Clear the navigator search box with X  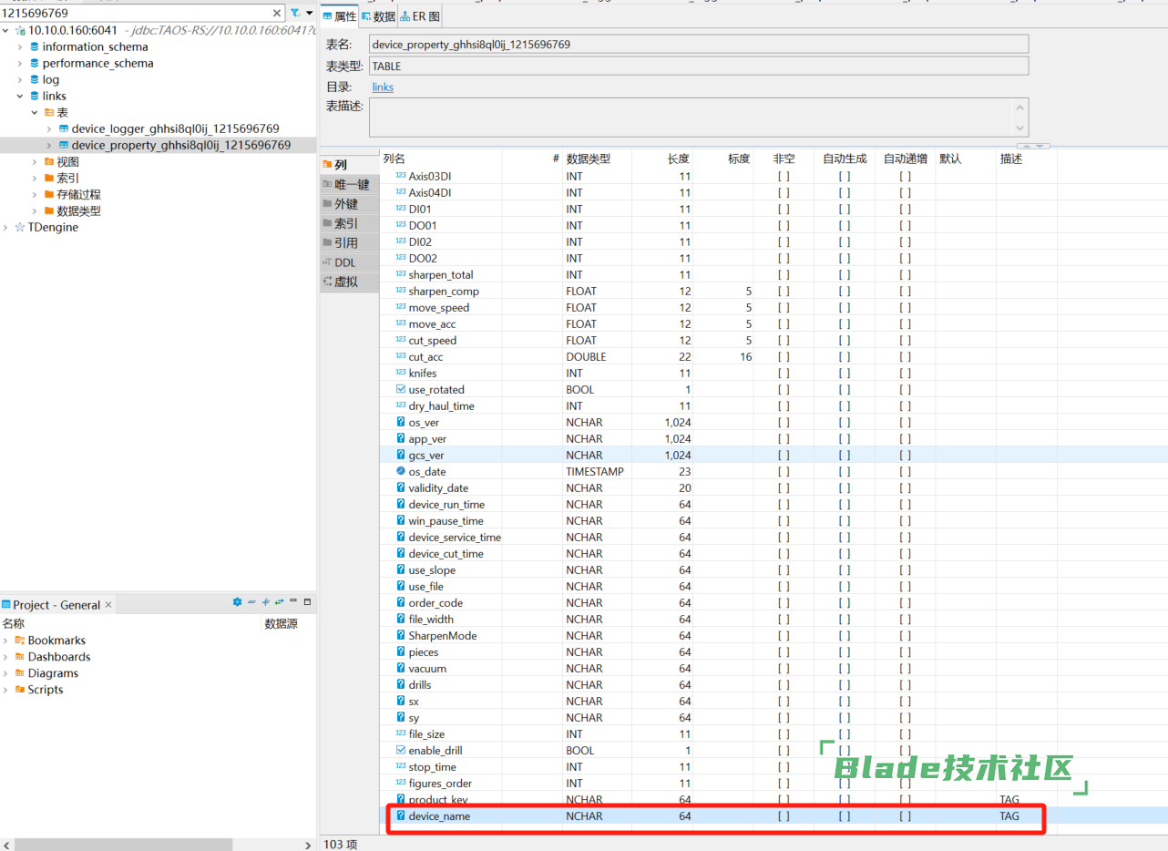click(277, 14)
